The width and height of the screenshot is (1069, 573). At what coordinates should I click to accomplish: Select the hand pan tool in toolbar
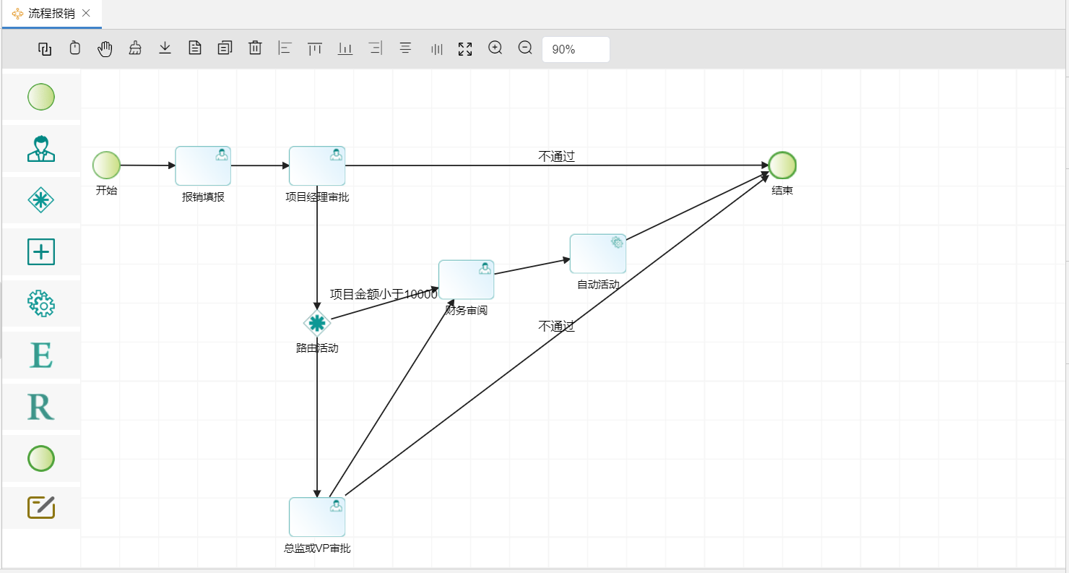click(105, 48)
